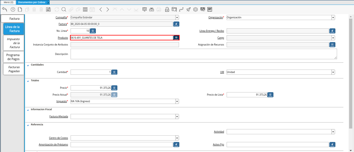354x152 pixels.
Task: Go to previous record arrow
Action: click(x=101, y=9)
